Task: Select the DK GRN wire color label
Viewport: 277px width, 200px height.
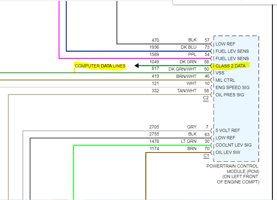Action: click(x=188, y=62)
